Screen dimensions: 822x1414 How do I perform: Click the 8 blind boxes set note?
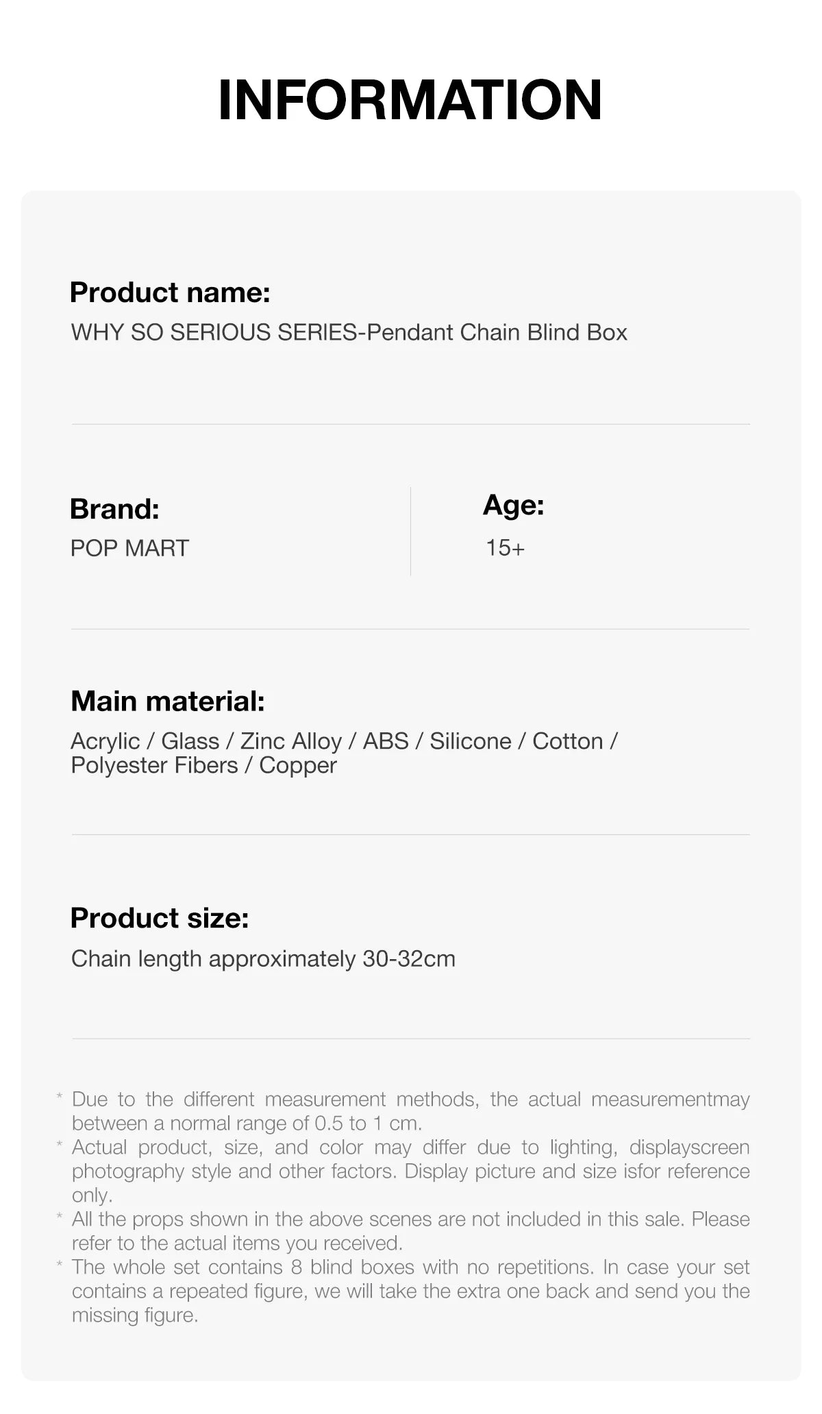click(410, 1267)
